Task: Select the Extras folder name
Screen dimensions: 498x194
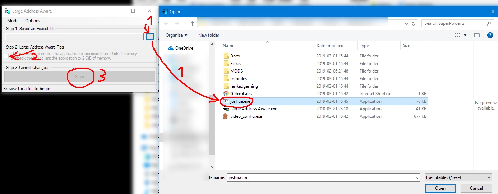Action: tap(236, 64)
